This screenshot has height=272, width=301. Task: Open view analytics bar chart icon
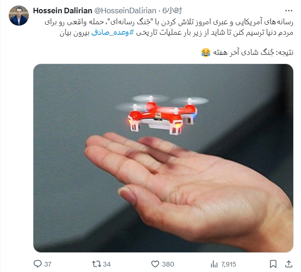click(x=214, y=264)
